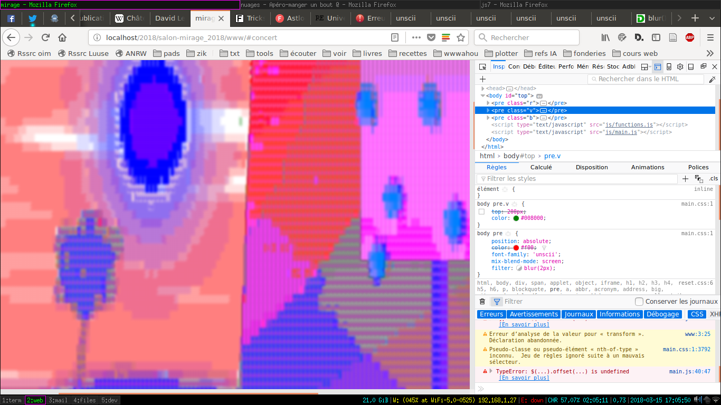This screenshot has height=405, width=721.
Task: Open devtools settings gear
Action: coord(680,67)
